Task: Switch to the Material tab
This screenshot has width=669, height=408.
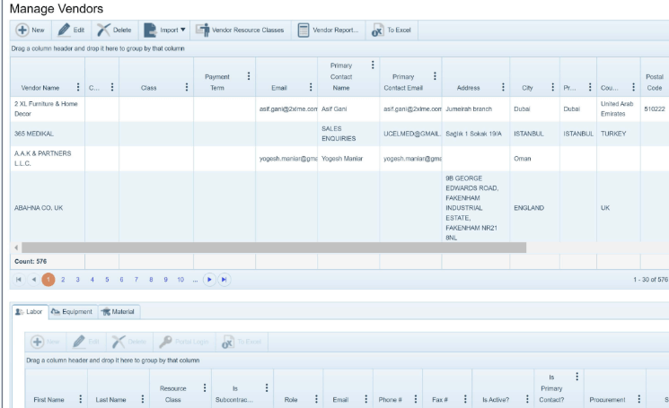Action: point(119,312)
